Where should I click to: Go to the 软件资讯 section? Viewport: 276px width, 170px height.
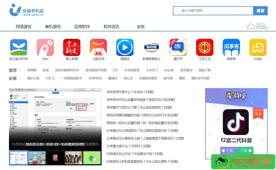(111, 27)
